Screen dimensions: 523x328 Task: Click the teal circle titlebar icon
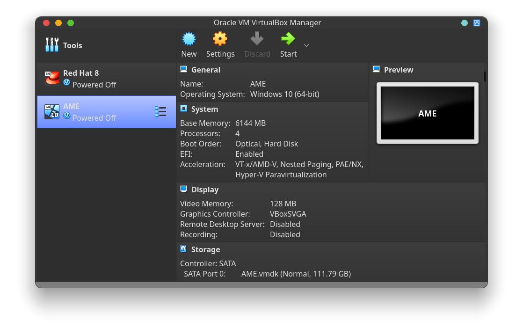click(465, 22)
